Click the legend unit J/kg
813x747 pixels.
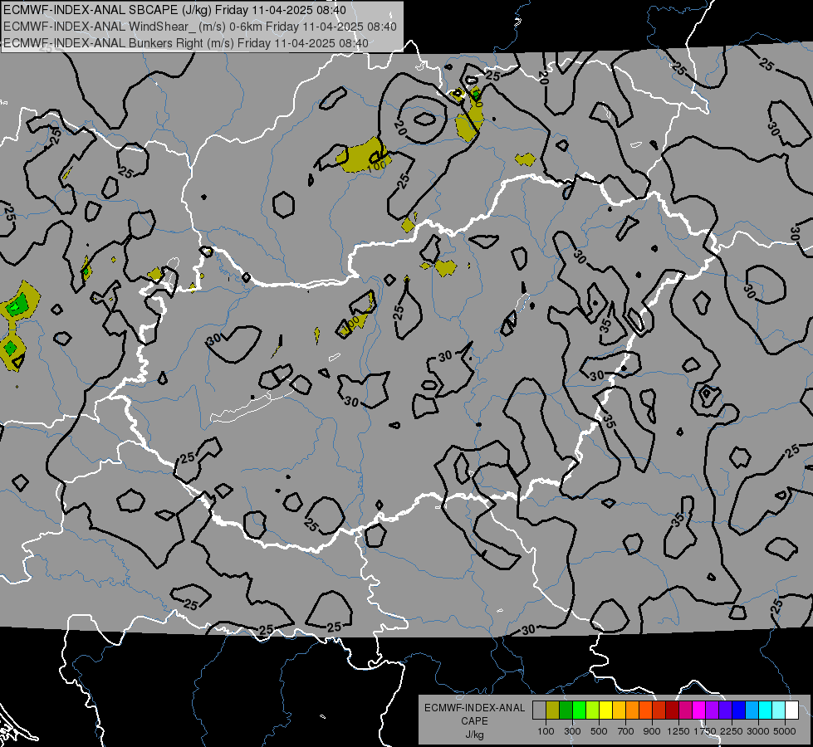pos(474,735)
